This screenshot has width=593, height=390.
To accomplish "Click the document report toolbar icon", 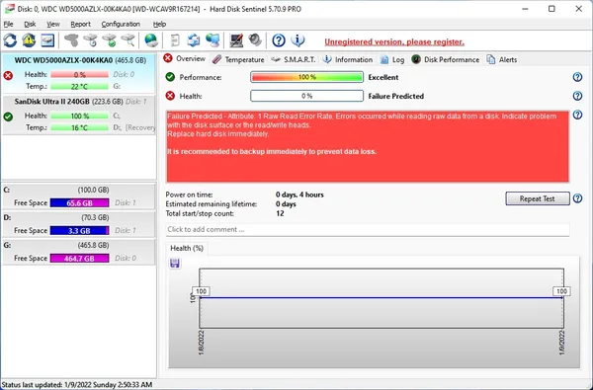I will [x=174, y=40].
